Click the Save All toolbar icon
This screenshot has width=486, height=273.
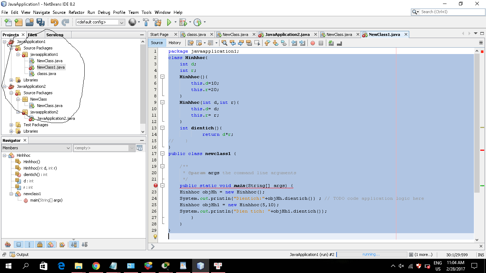point(40,22)
